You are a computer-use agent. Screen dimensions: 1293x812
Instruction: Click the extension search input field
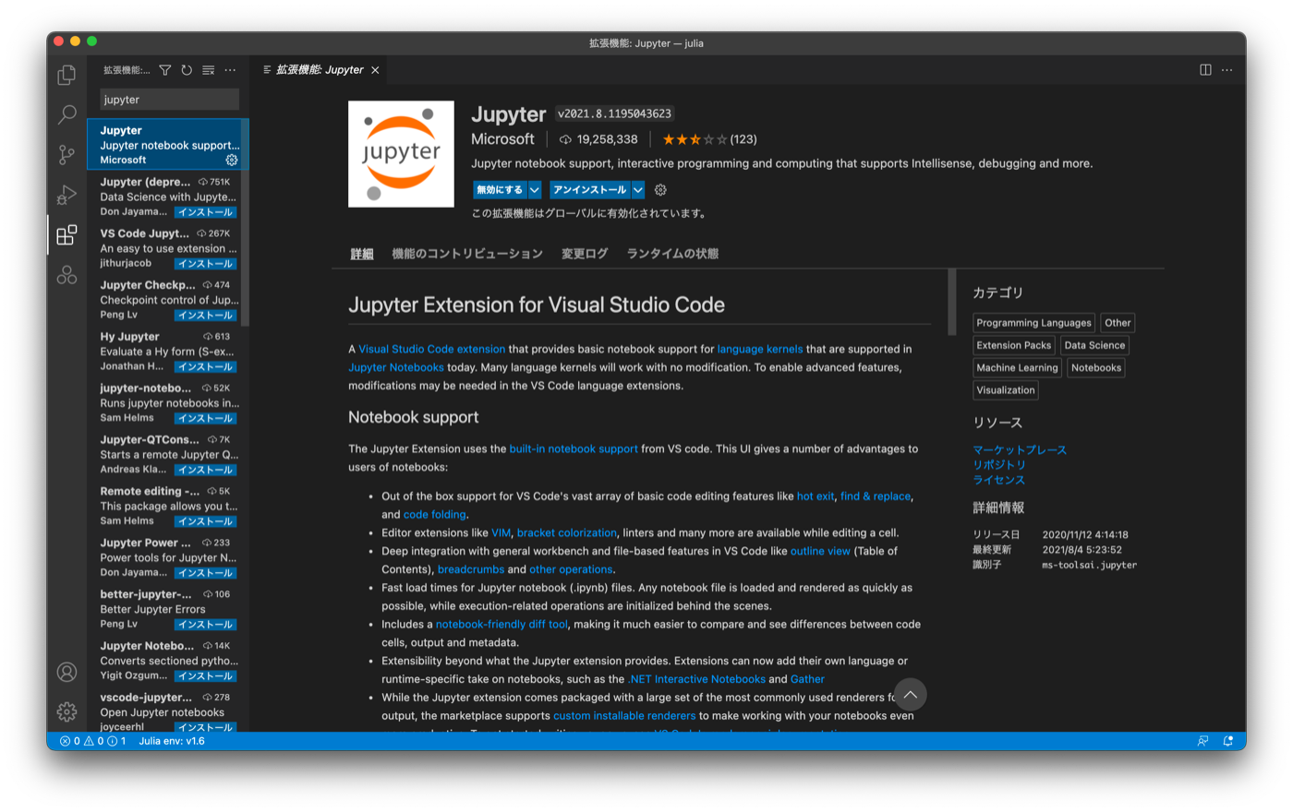pos(169,100)
